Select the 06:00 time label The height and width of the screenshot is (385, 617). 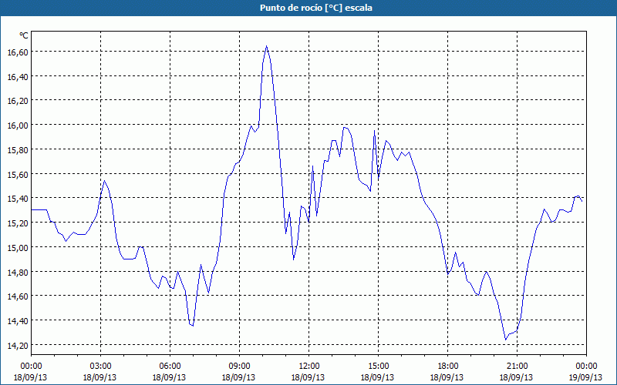click(170, 367)
